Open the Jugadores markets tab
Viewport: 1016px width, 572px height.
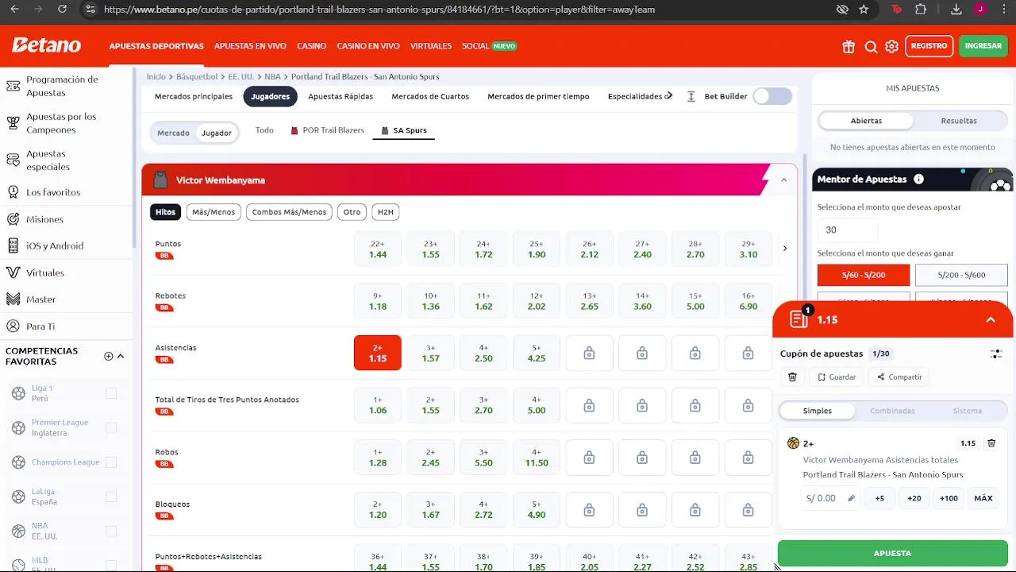270,96
